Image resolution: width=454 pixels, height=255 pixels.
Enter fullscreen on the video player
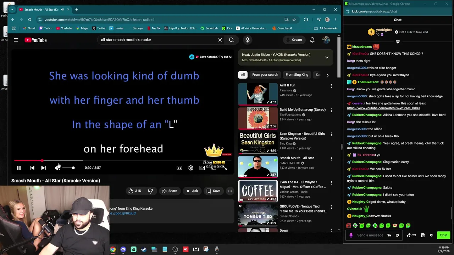pyautogui.click(x=225, y=168)
